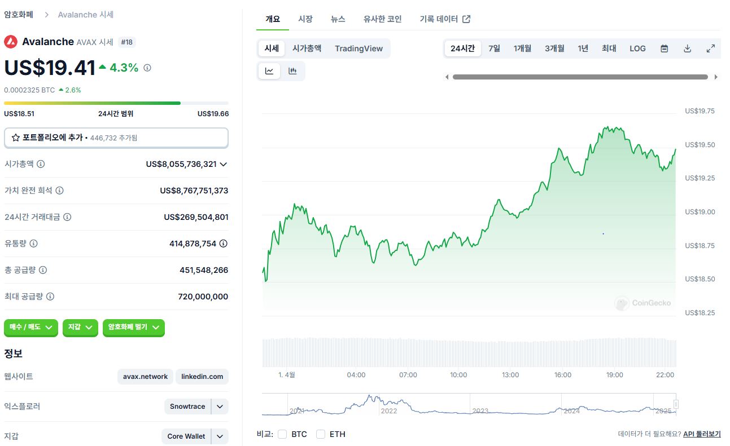Click breadcrumb chevron after 암호화폐

tap(46, 15)
